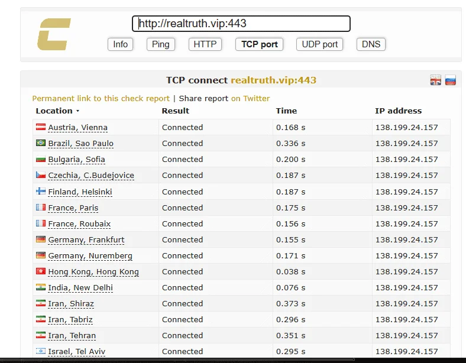Screen dimensions: 466x363
Task: Select the 0.200 s time value
Action: (x=290, y=160)
